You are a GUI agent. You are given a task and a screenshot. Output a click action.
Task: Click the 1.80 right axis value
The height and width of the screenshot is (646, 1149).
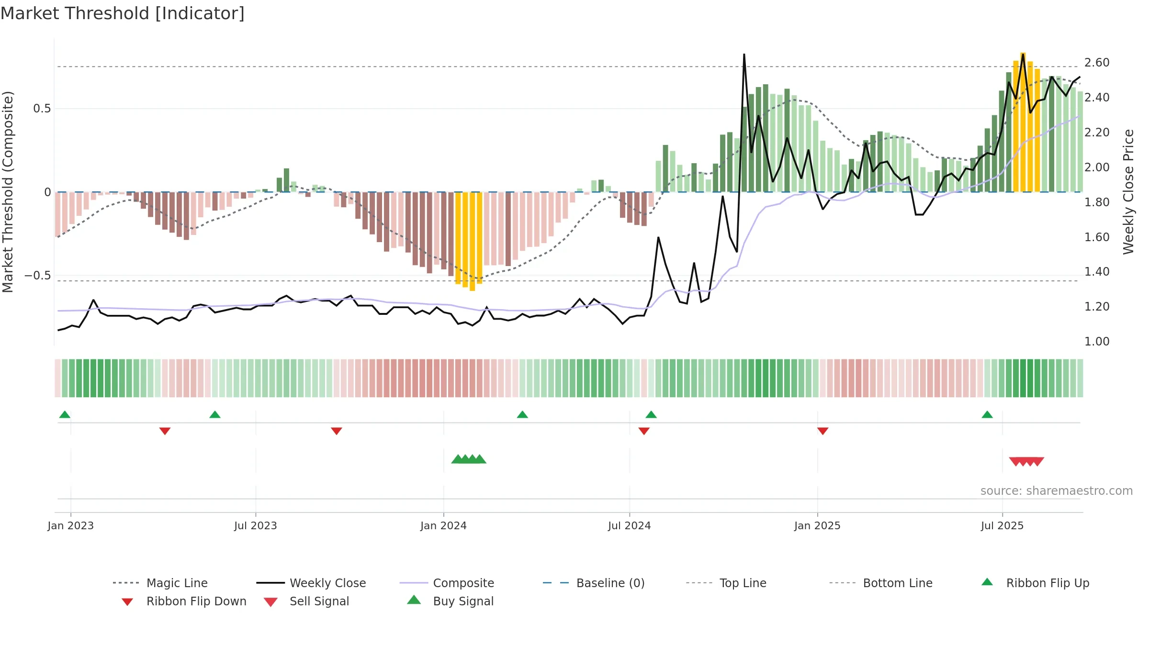pyautogui.click(x=1097, y=202)
